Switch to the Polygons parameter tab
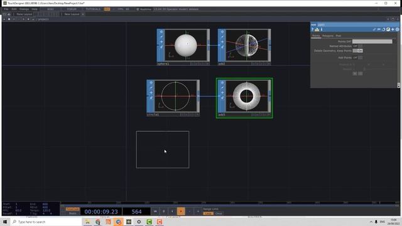The width and height of the screenshot is (402, 226). [x=328, y=36]
